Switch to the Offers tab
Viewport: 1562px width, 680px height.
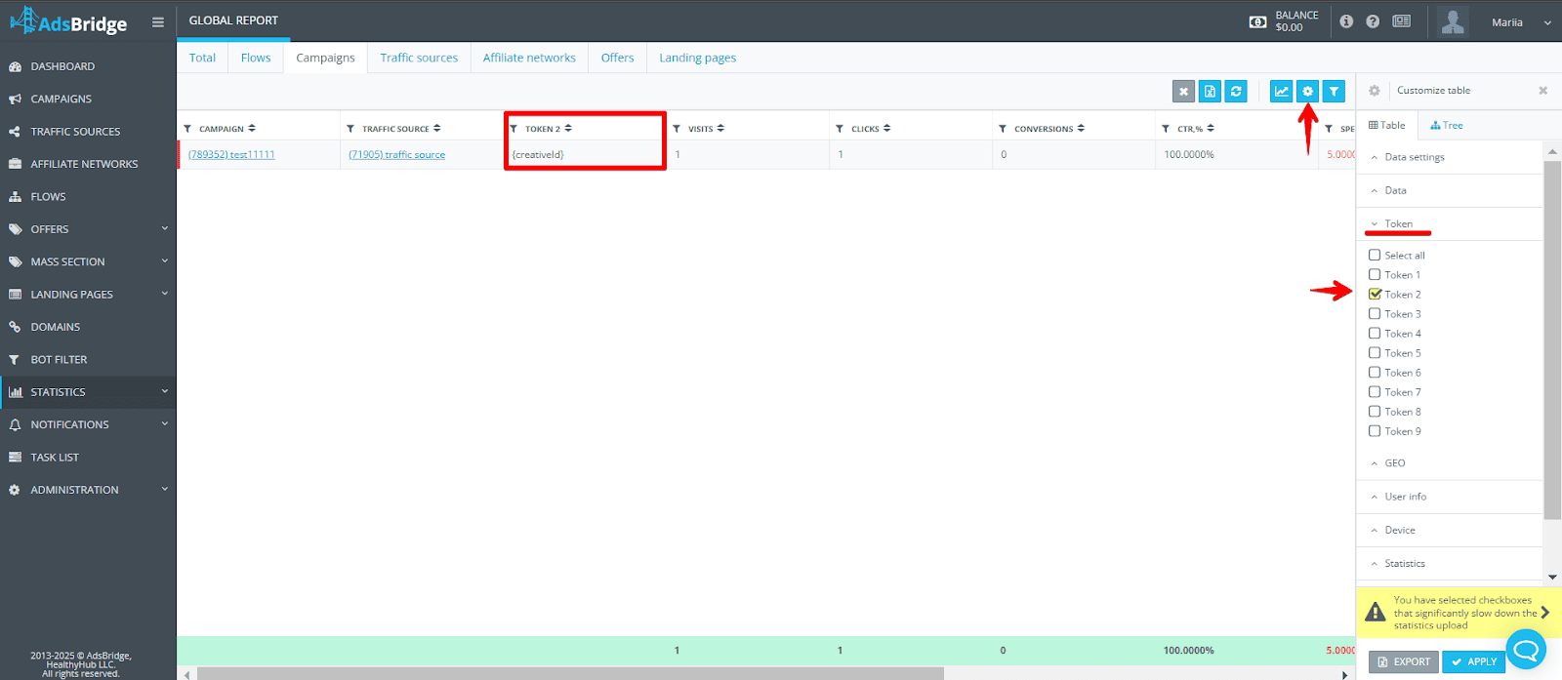point(617,58)
